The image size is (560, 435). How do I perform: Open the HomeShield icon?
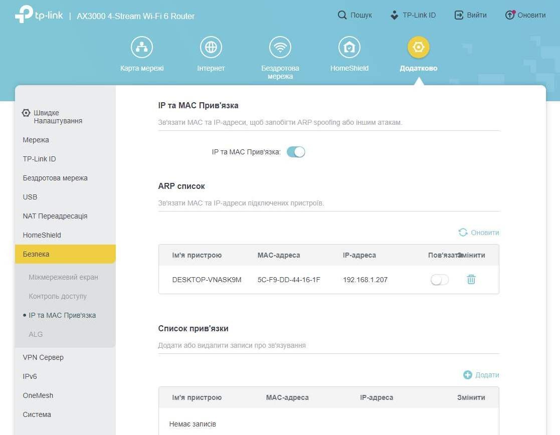click(349, 48)
